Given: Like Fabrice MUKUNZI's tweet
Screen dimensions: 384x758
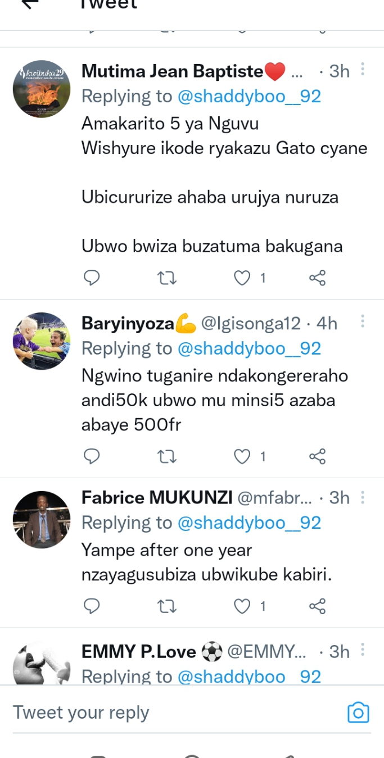Looking at the screenshot, I should point(242,606).
